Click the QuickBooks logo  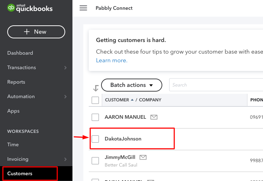point(30,8)
